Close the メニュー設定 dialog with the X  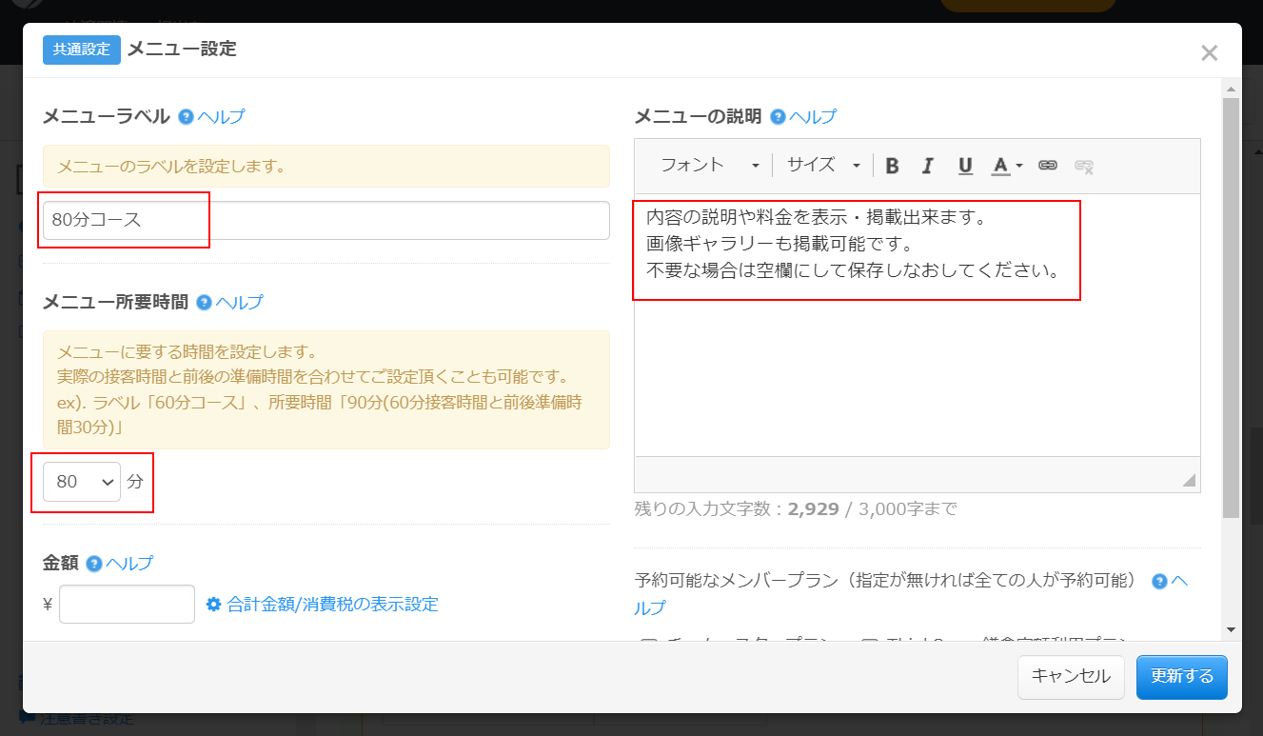[x=1209, y=53]
